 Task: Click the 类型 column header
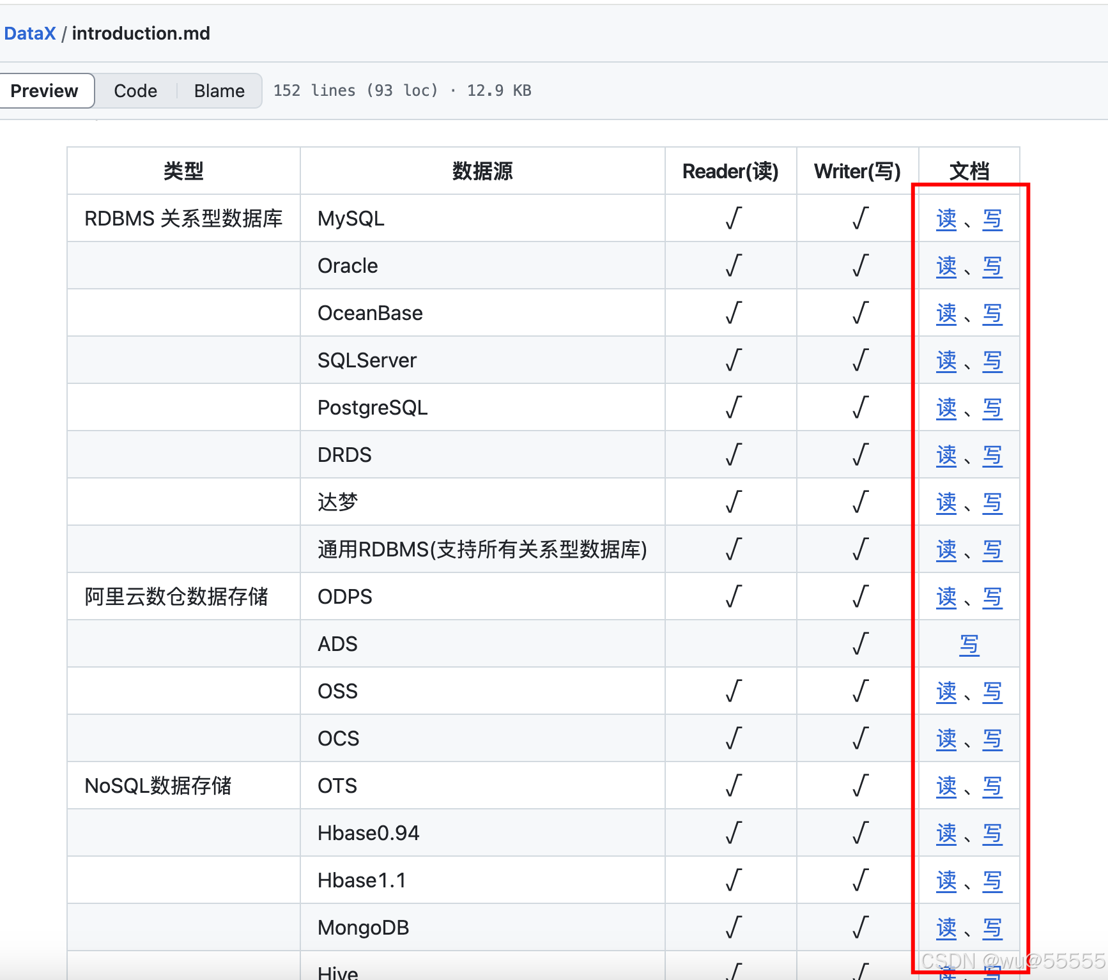pos(183,171)
